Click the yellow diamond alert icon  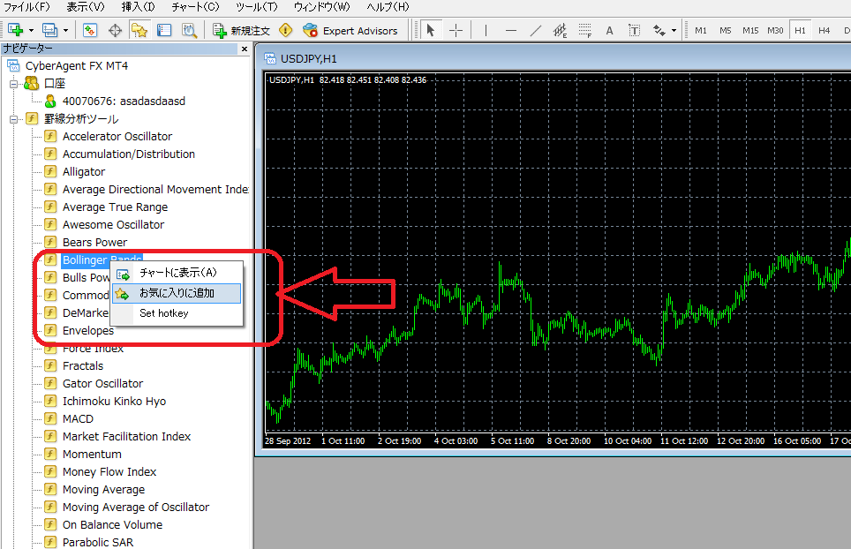[x=285, y=30]
